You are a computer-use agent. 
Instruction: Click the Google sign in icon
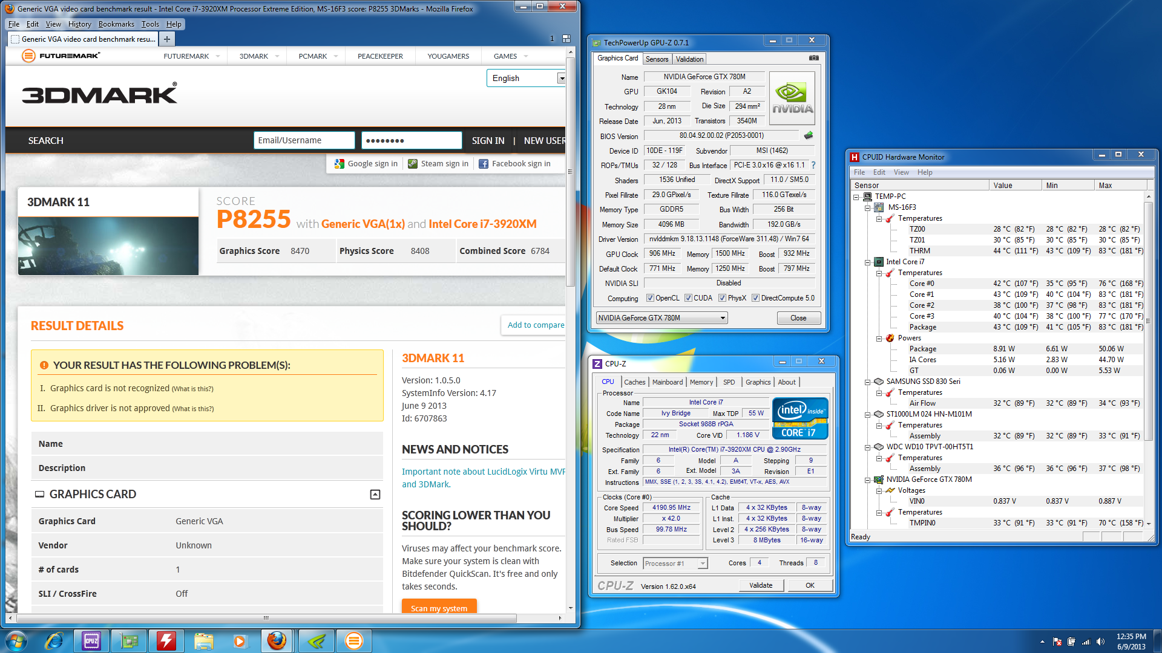(340, 163)
